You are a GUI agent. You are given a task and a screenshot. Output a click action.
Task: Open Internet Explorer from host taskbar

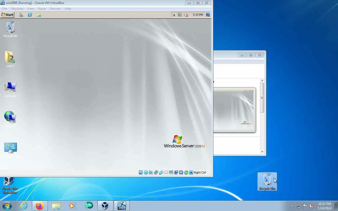pyautogui.click(x=24, y=206)
